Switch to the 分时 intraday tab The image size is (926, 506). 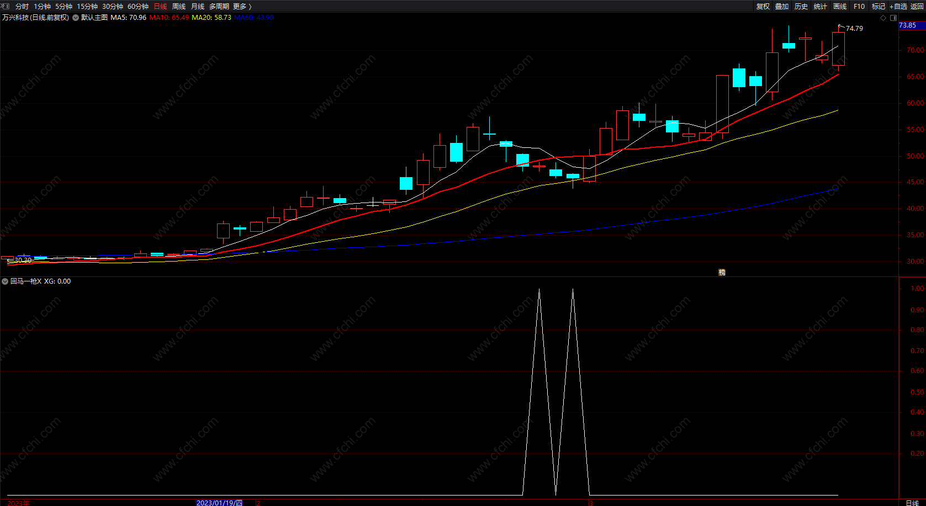[x=22, y=7]
